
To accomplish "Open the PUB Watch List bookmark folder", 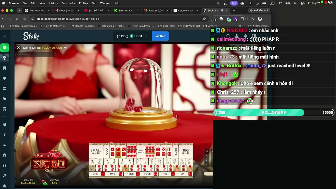I will point(189,26).
